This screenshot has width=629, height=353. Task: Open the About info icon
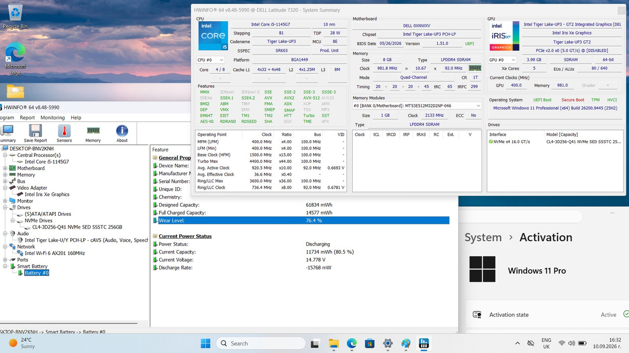coord(122,133)
